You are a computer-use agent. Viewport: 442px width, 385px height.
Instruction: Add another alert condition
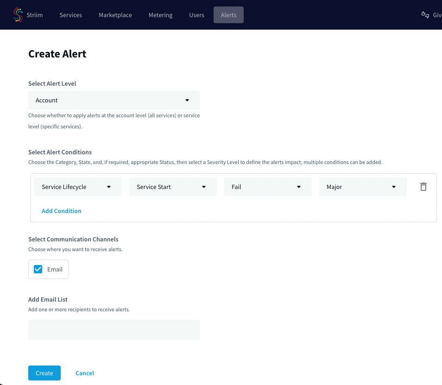click(61, 211)
